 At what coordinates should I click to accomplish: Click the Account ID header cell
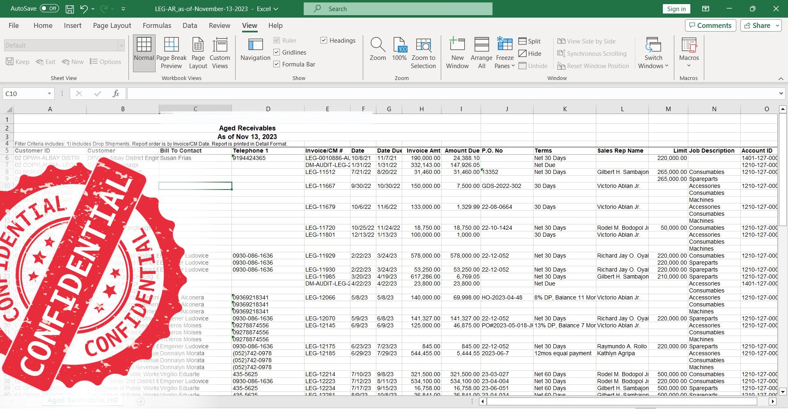(758, 151)
